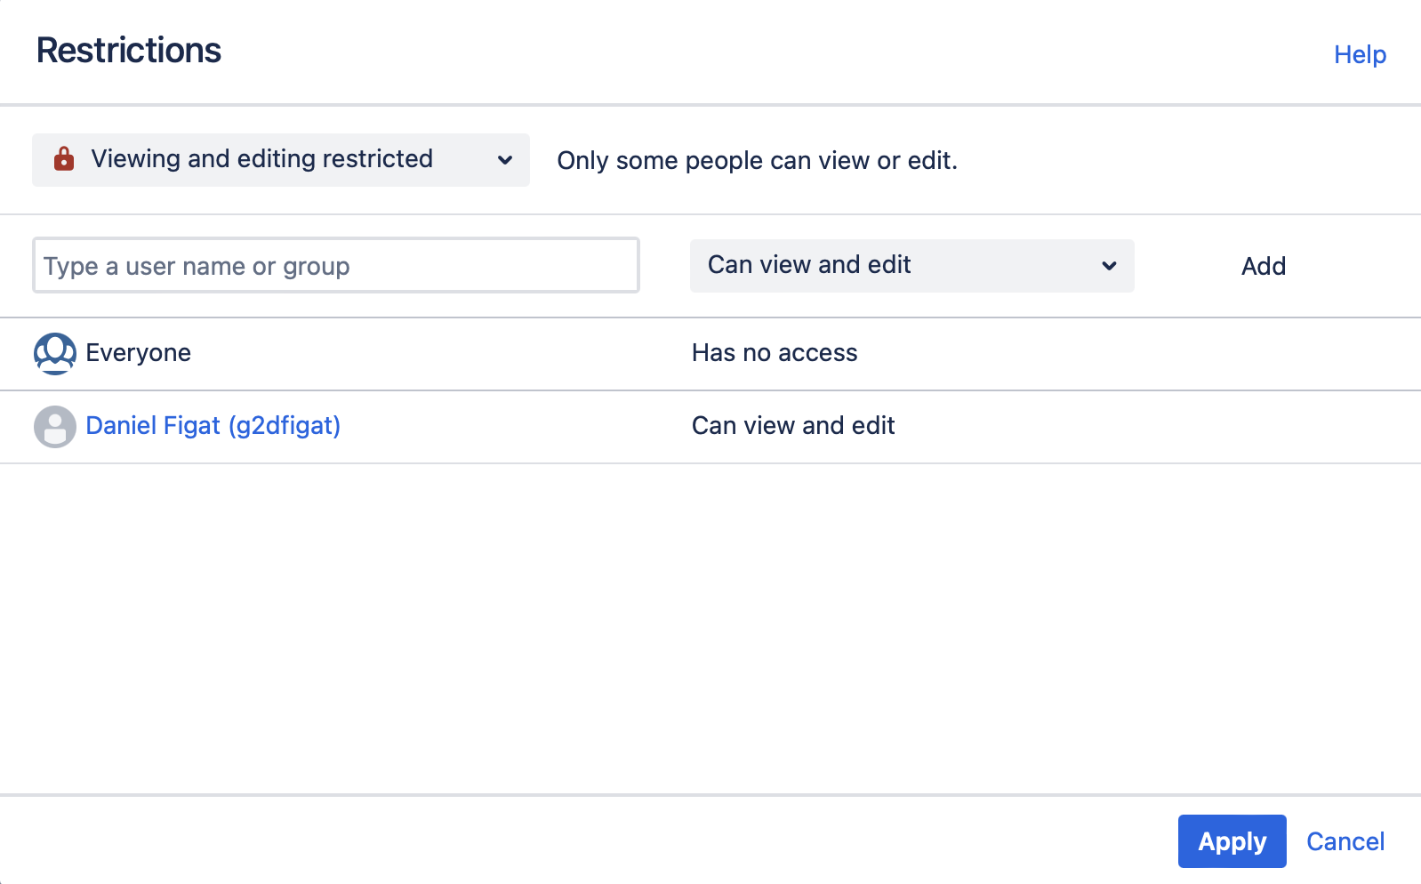Click the Has no access text

click(x=775, y=353)
